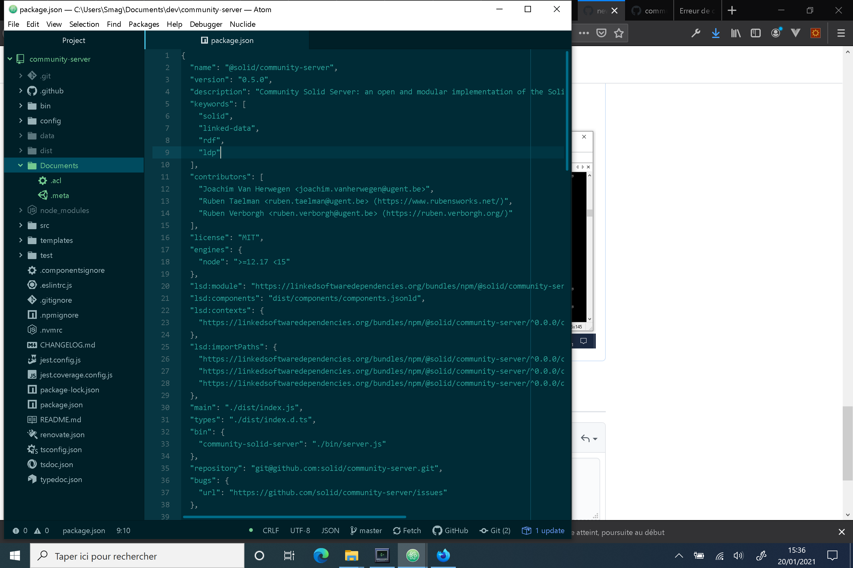Open Firefox downloads icon
853x568 pixels.
coord(716,33)
